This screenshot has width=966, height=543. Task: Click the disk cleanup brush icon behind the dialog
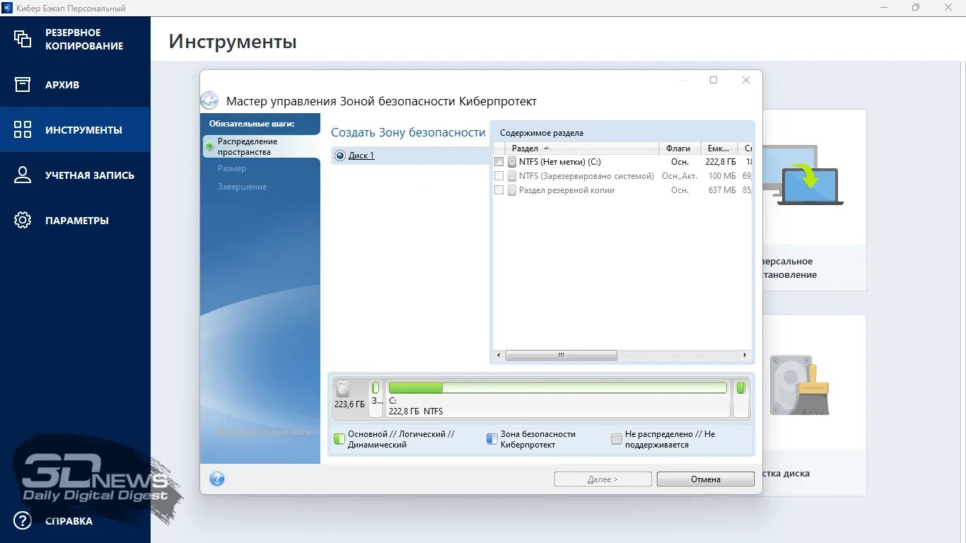pos(799,387)
